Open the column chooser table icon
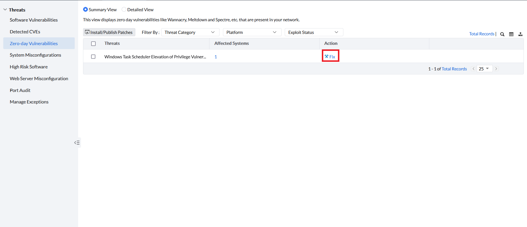This screenshot has width=527, height=227. (511, 34)
